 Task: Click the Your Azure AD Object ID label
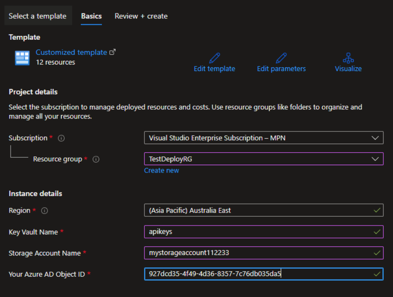pyautogui.click(x=47, y=274)
